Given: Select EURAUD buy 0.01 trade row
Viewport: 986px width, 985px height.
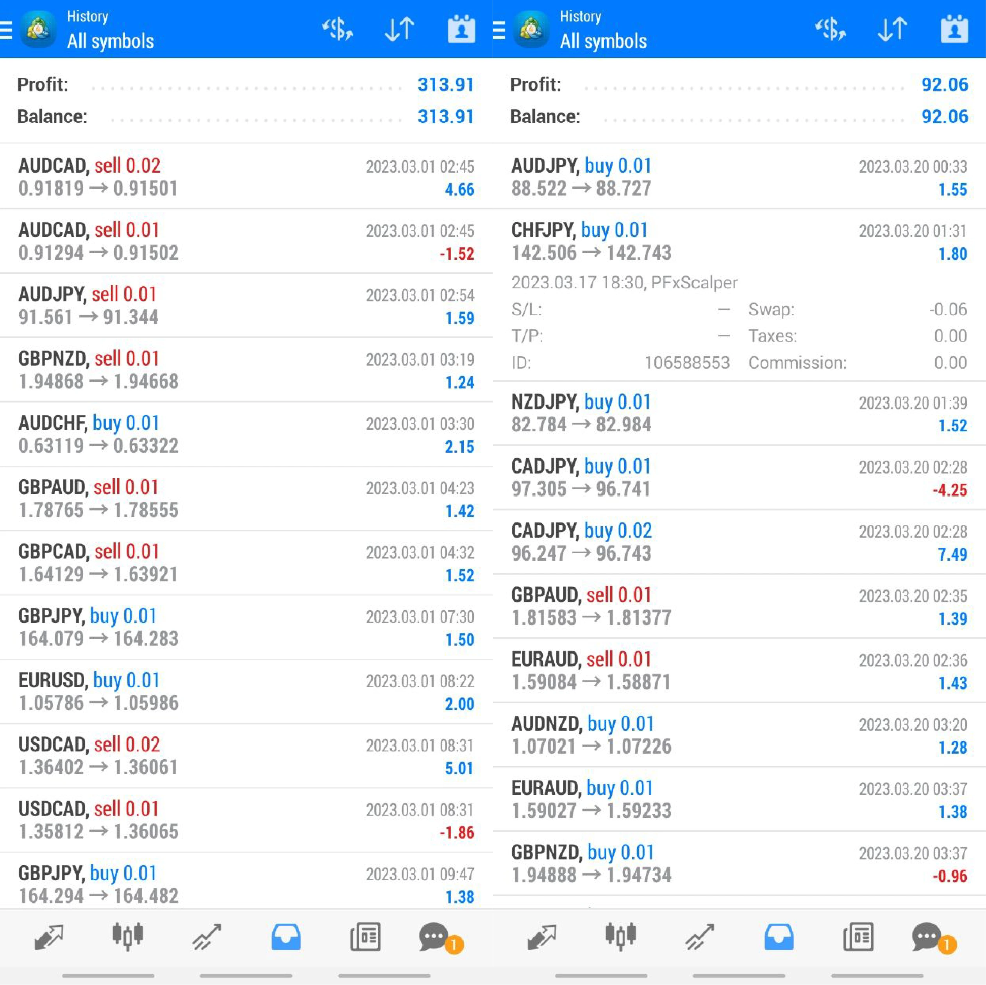Looking at the screenshot, I should pyautogui.click(x=739, y=799).
